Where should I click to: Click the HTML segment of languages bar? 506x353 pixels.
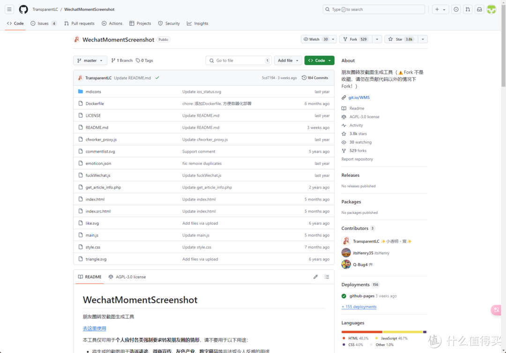pos(362,332)
